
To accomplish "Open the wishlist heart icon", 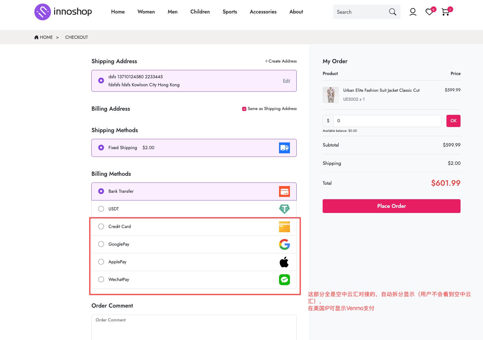I will [429, 12].
